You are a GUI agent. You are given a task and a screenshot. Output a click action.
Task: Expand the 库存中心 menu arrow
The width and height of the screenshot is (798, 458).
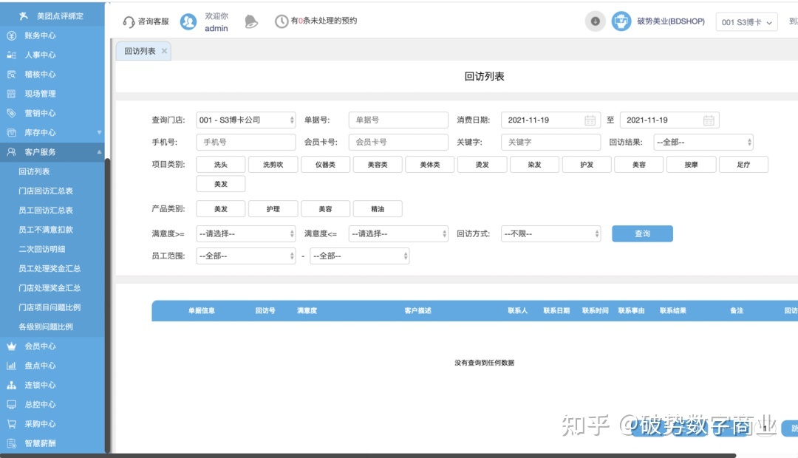tap(99, 132)
